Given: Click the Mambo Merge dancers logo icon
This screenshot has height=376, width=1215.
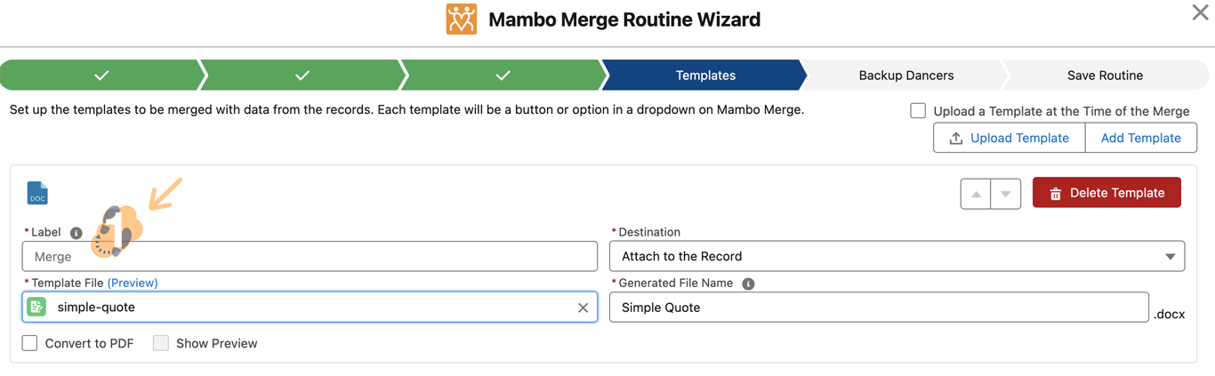Looking at the screenshot, I should (461, 20).
